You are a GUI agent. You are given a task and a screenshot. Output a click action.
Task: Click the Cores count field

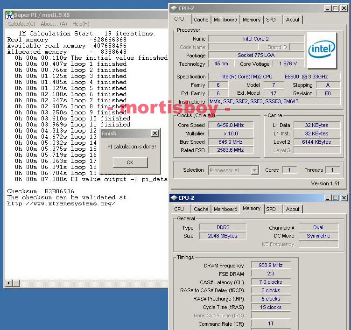[289, 170]
